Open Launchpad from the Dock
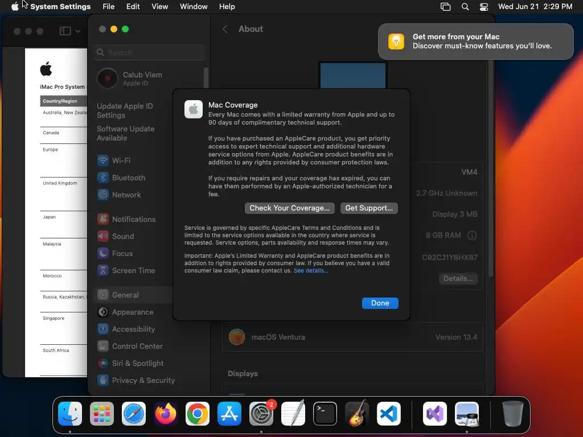Image resolution: width=583 pixels, height=437 pixels. 102,414
